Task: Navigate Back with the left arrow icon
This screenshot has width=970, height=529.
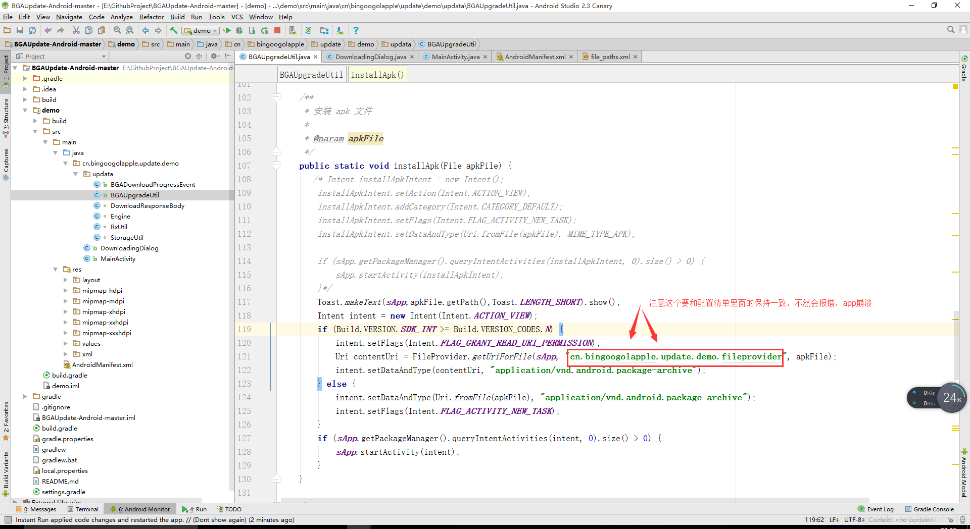Action: coord(145,31)
